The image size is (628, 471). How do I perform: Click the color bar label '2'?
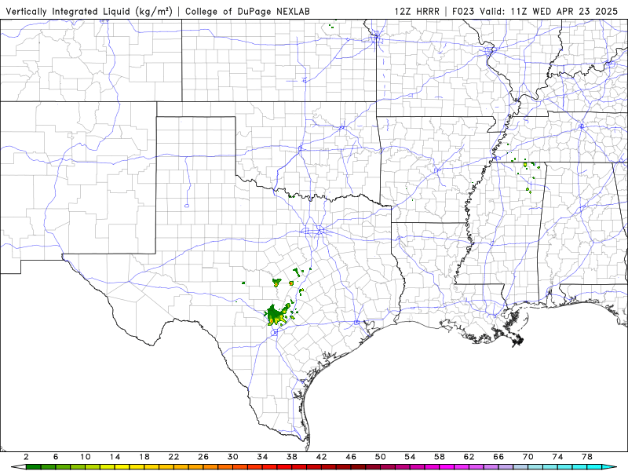[27, 457]
